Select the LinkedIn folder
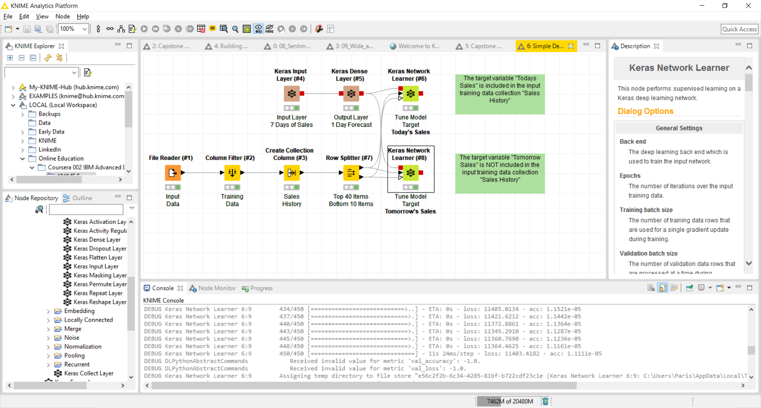The width and height of the screenshot is (761, 408). (50, 149)
